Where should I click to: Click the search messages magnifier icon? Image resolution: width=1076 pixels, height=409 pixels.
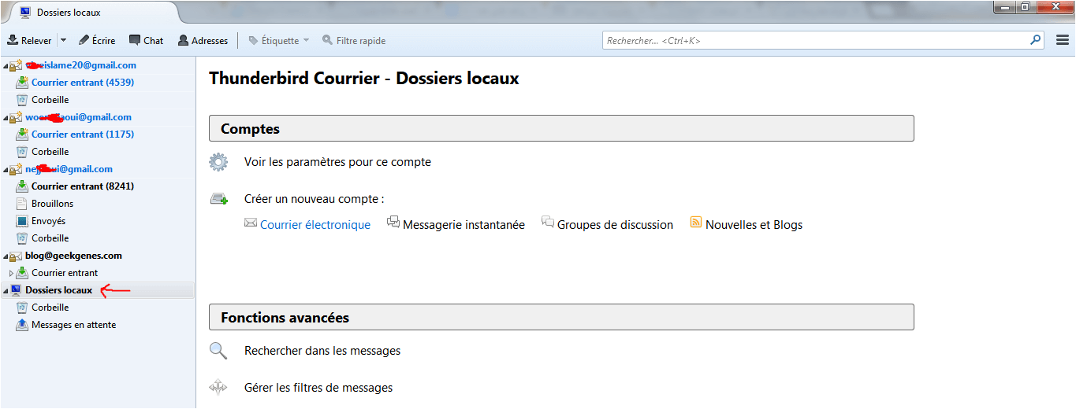coord(218,351)
